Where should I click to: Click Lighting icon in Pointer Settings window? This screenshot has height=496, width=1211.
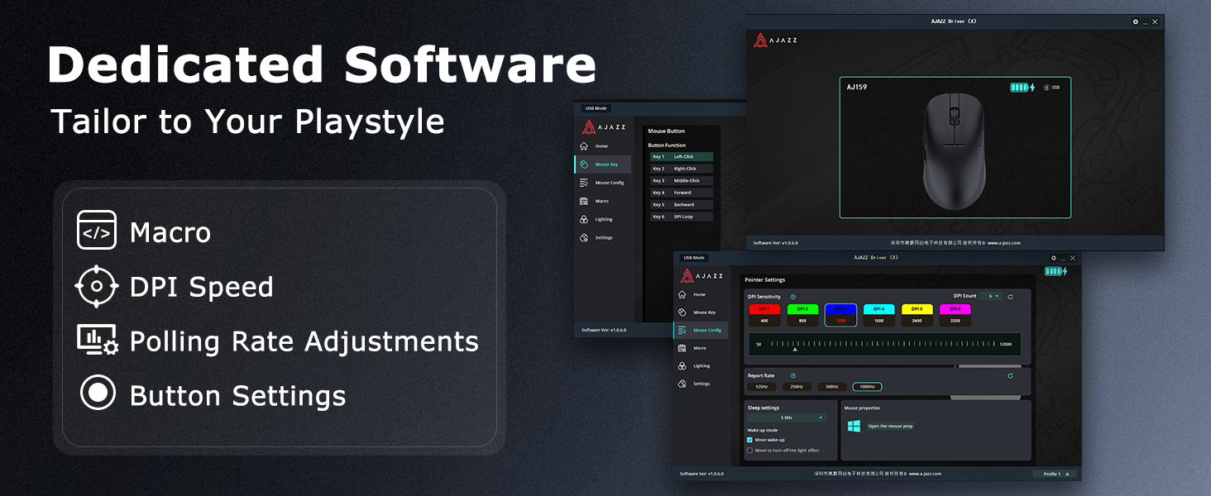pos(682,365)
